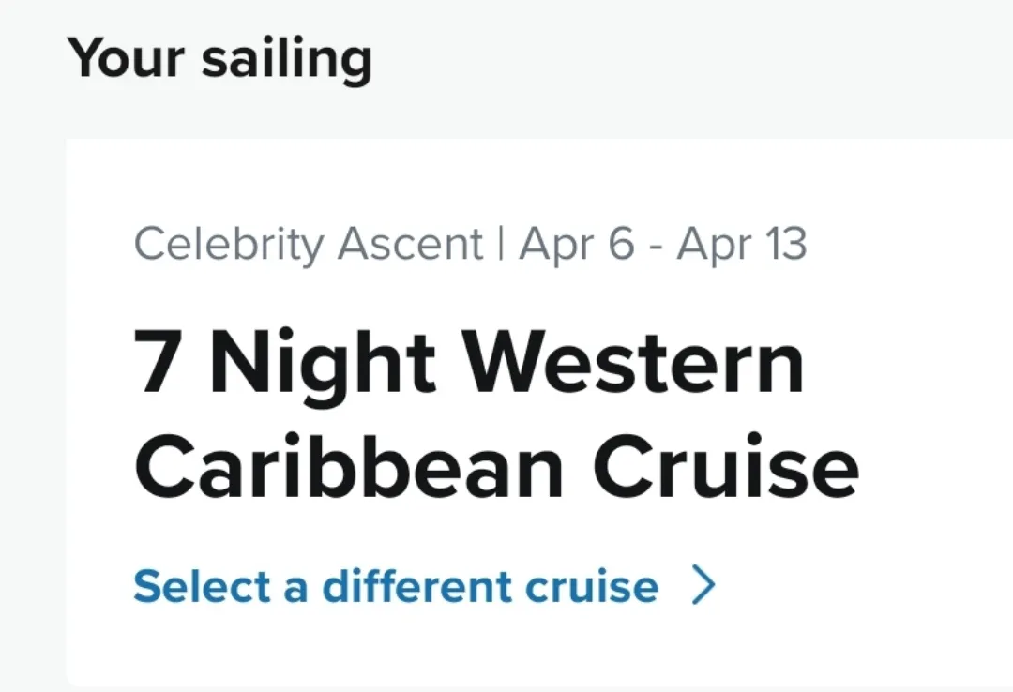The width and height of the screenshot is (1013, 692).
Task: Click the Apr 6 start date
Action: click(576, 245)
